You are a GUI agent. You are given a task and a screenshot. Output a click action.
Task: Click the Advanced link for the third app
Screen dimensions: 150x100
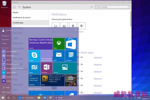tap(97, 71)
